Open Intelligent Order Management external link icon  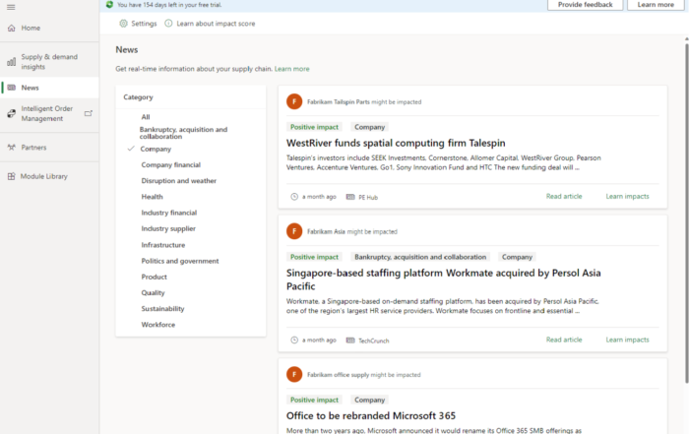point(89,113)
